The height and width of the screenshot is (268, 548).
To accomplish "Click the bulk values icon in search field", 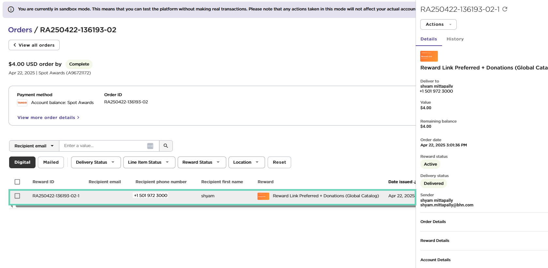I will click(150, 146).
